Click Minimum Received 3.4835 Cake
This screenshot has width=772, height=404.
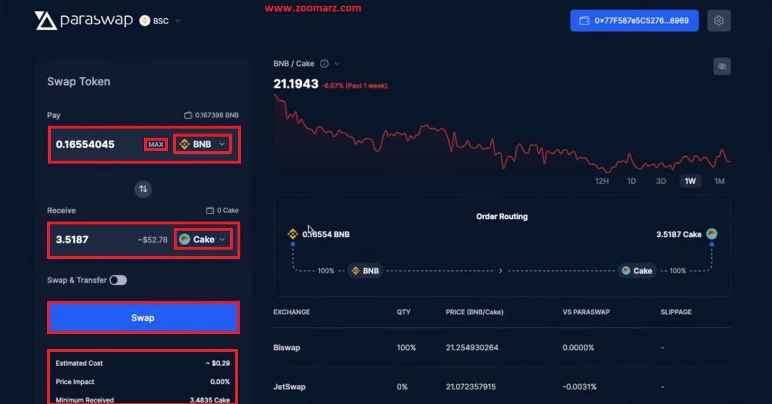[210, 400]
